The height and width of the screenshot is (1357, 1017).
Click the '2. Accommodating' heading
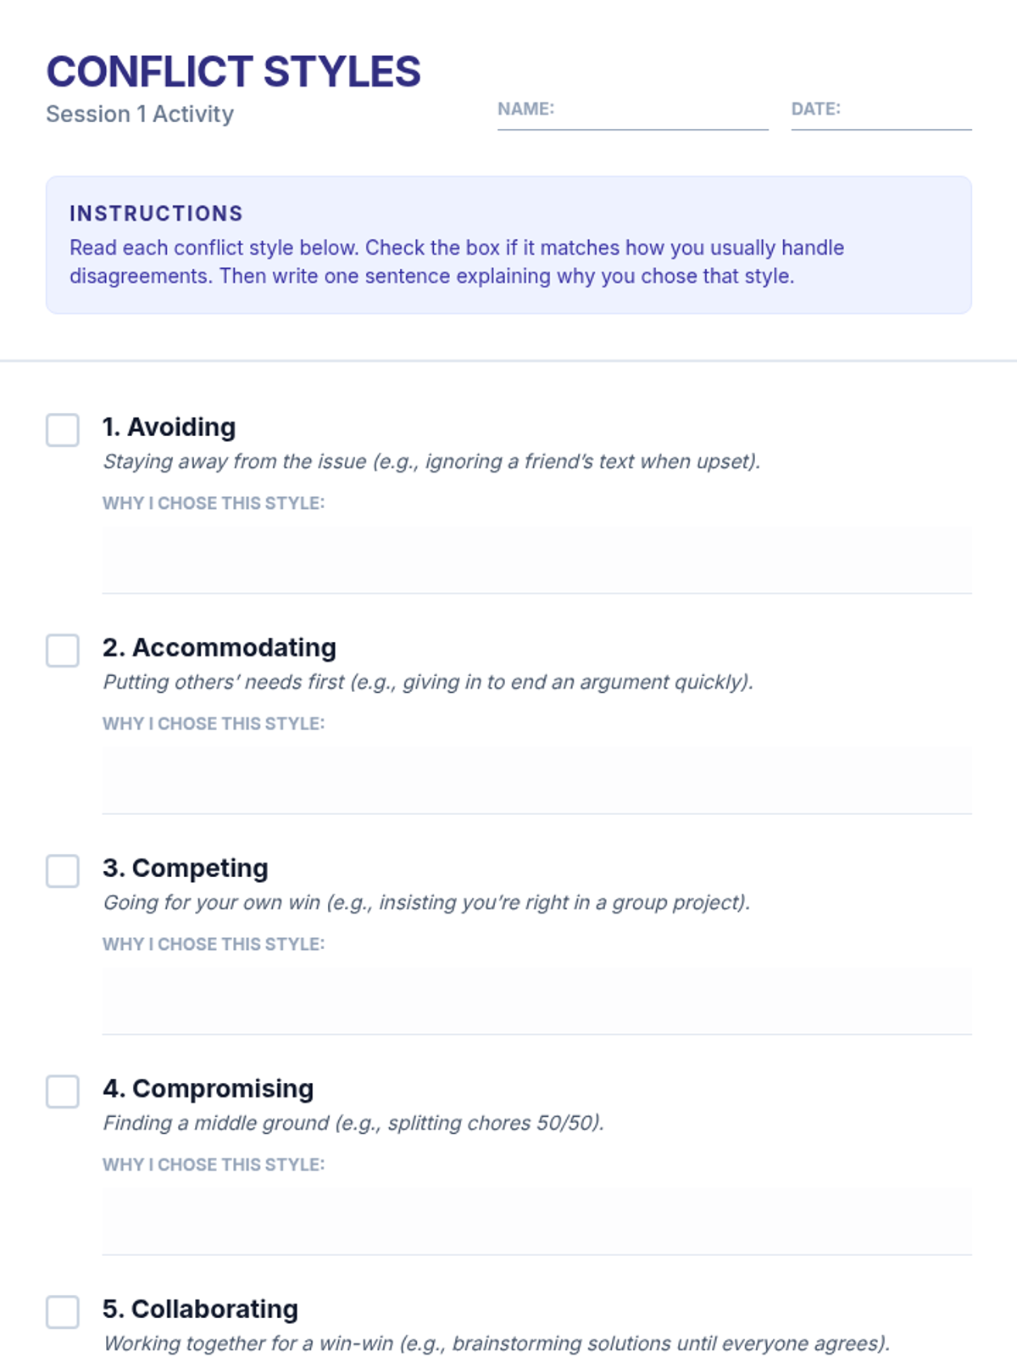[219, 648]
